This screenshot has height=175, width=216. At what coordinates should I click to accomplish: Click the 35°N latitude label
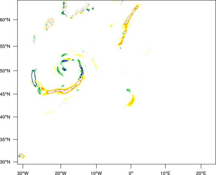5,139
